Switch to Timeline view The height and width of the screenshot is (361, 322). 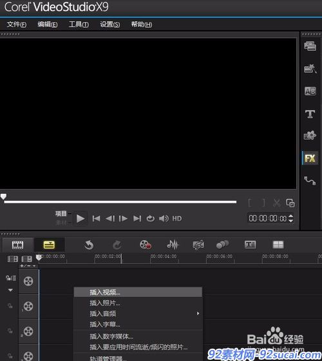coord(49,245)
